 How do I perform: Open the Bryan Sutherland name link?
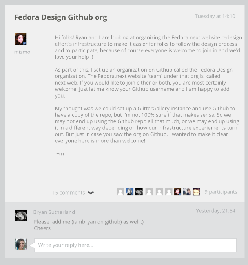click(54, 212)
